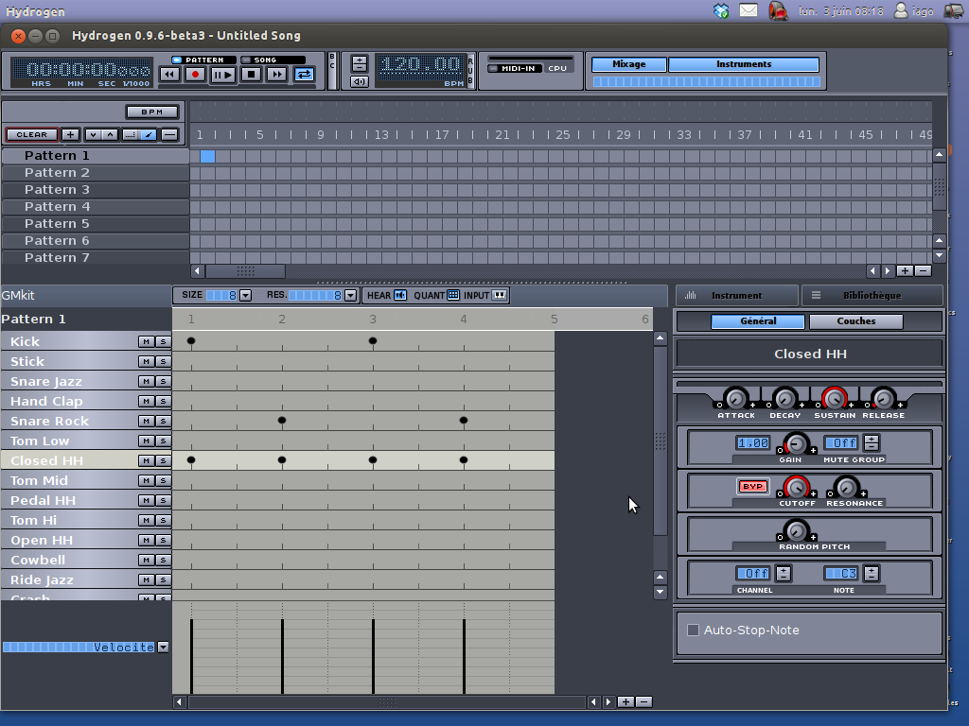Screen dimensions: 969x726
Task: Click the RESONANCE knob
Action: pos(847,488)
